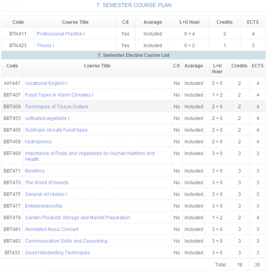The width and height of the screenshot is (267, 273).
Task: Select the C/E header in elective table
Action: (177, 66)
